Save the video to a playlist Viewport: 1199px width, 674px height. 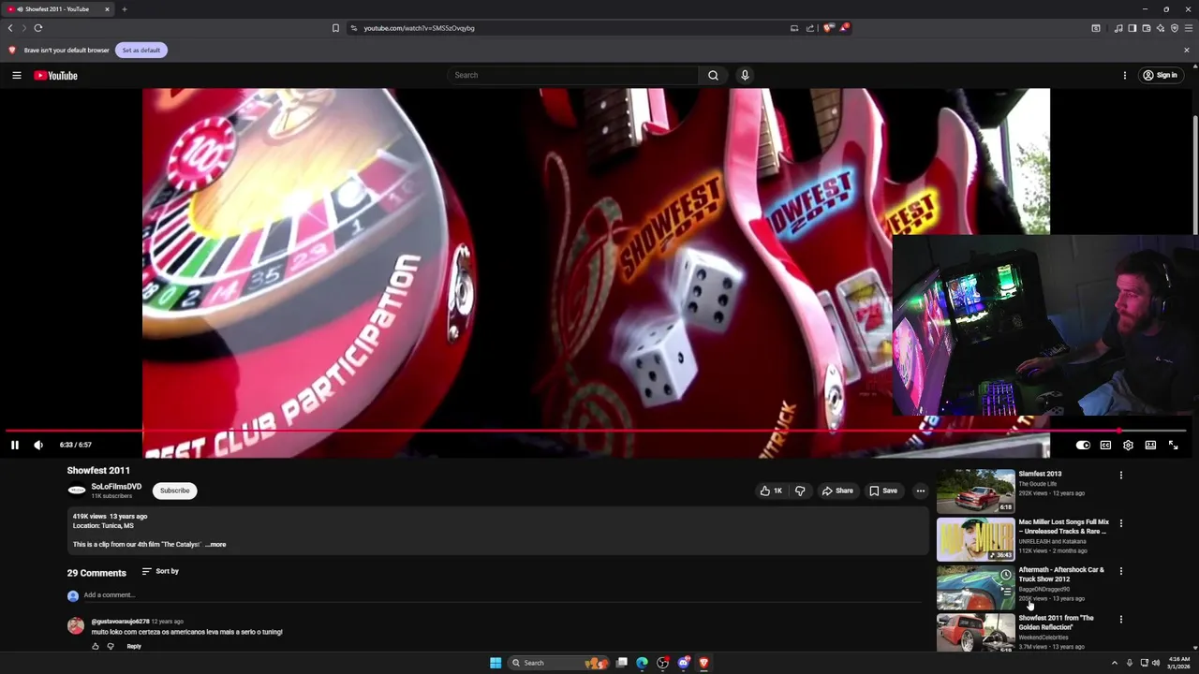(x=882, y=491)
